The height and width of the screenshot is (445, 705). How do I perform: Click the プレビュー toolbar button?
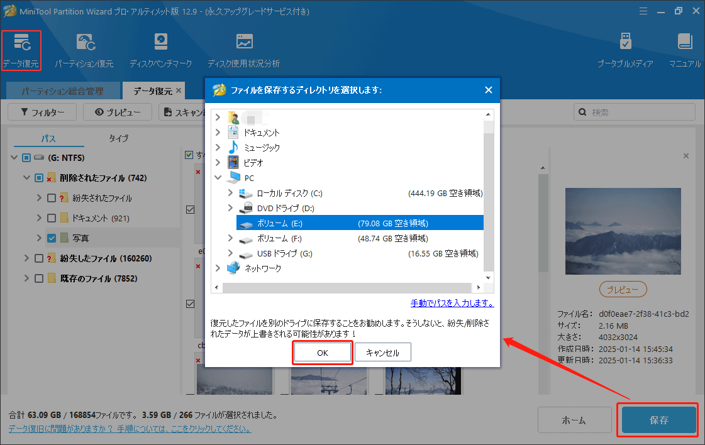pyautogui.click(x=118, y=113)
